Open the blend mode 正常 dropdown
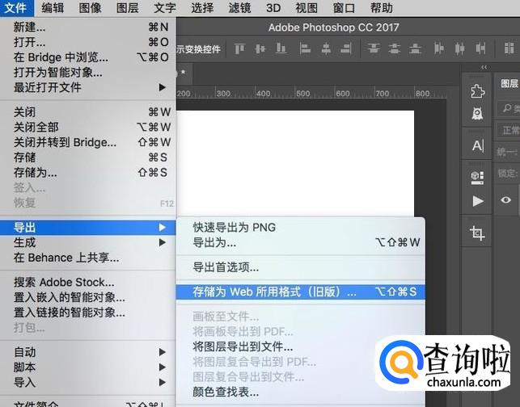 pyautogui.click(x=509, y=130)
